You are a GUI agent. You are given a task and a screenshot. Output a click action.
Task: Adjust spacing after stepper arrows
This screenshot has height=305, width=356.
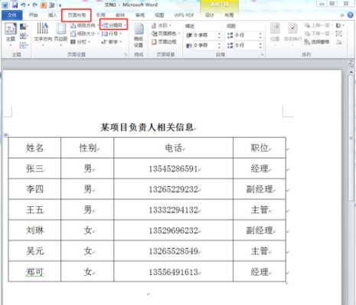click(260, 45)
